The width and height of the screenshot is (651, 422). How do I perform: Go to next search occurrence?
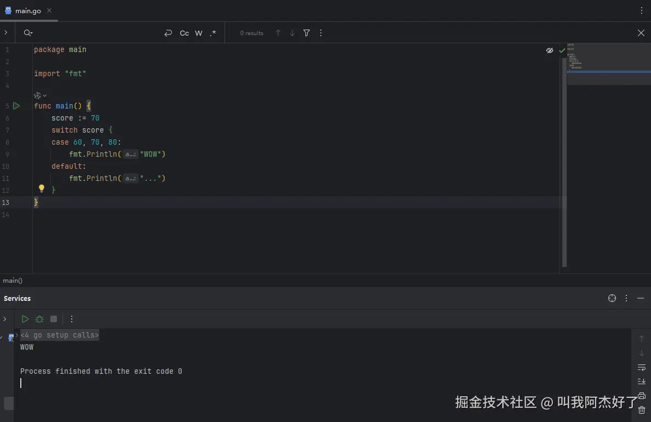point(292,33)
